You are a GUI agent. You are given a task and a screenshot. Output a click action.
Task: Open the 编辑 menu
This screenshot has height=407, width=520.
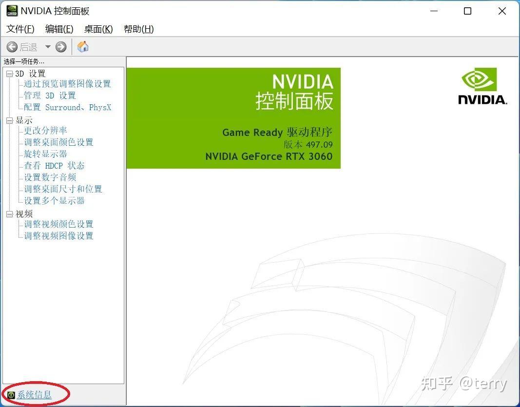click(x=58, y=29)
